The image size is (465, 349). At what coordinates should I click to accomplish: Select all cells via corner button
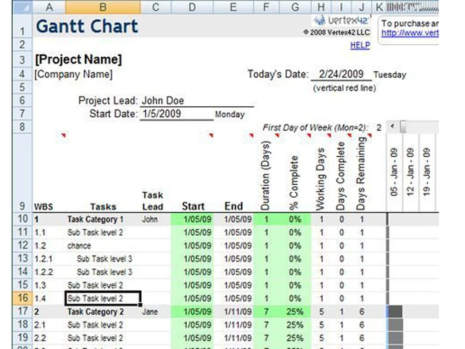(x=22, y=7)
